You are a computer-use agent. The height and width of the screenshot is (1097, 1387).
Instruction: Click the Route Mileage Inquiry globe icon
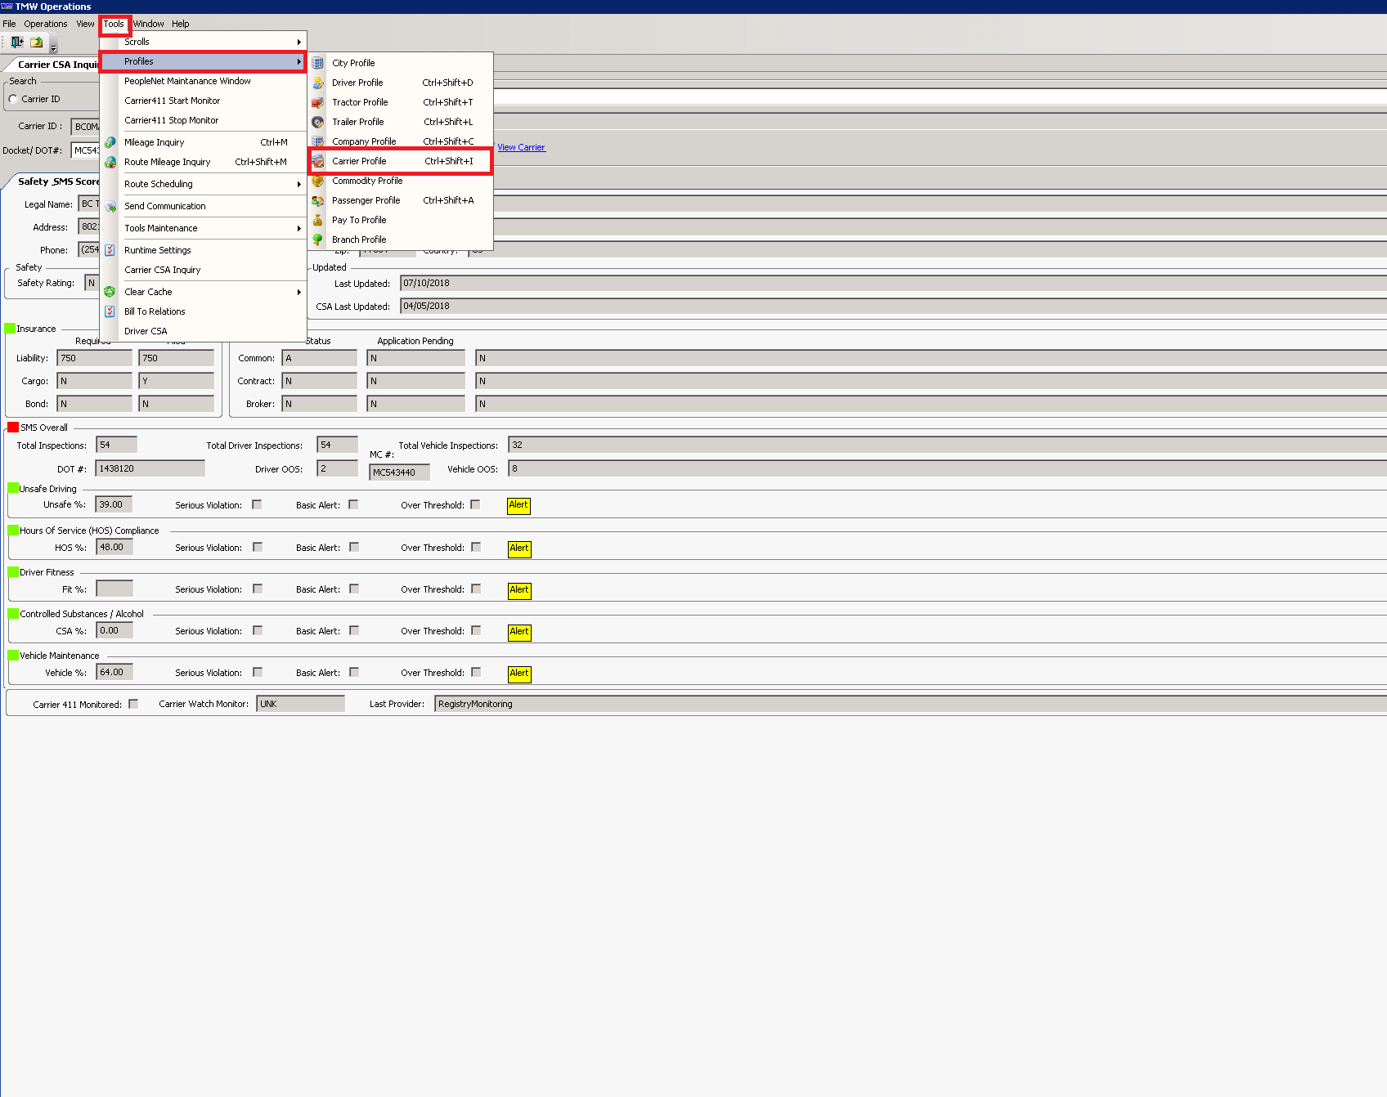pos(110,162)
